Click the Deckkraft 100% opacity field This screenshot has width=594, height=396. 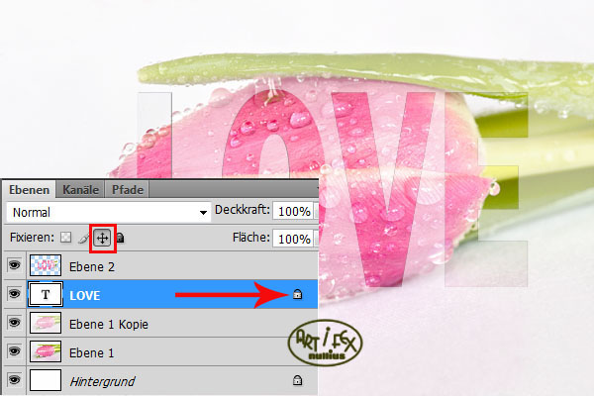tap(294, 211)
